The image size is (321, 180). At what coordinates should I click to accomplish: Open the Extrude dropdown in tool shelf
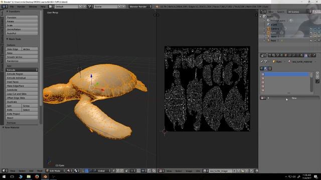pos(22,70)
